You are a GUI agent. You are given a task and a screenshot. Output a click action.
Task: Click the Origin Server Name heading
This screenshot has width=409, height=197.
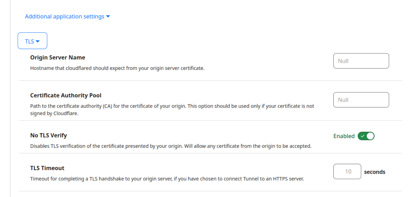pos(58,58)
